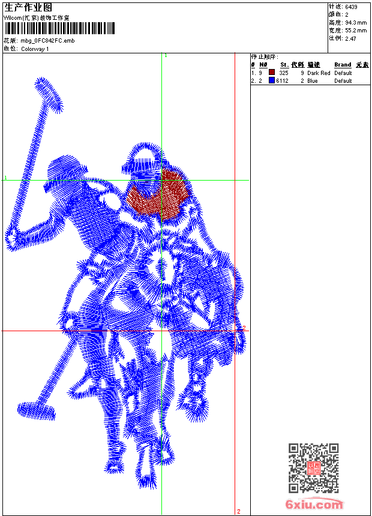Viewport: 372px width, 516px height.
Task: Click the Brand column header
Action: [x=343, y=65]
